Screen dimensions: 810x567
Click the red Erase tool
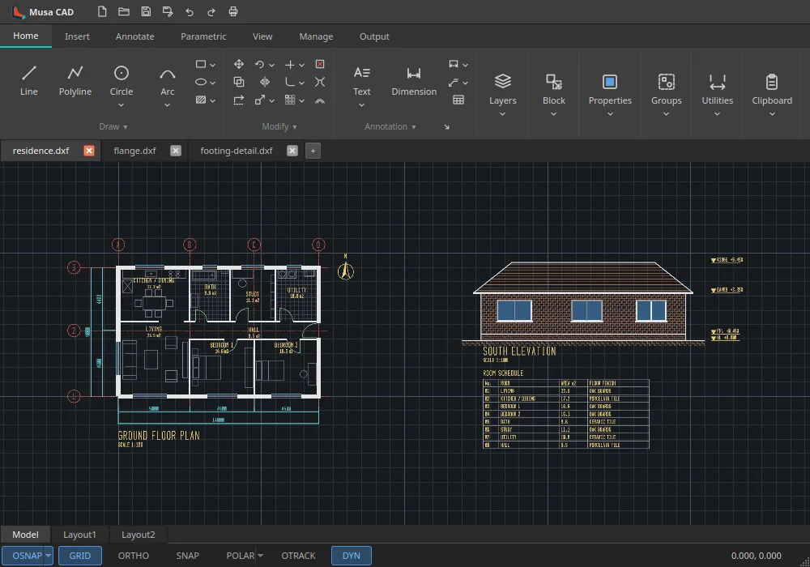320,64
